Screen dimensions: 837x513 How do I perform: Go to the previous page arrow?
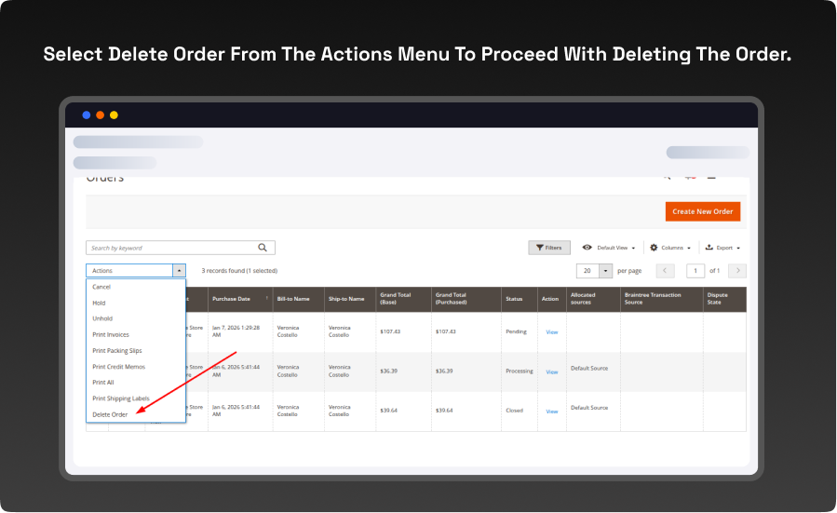tap(666, 271)
